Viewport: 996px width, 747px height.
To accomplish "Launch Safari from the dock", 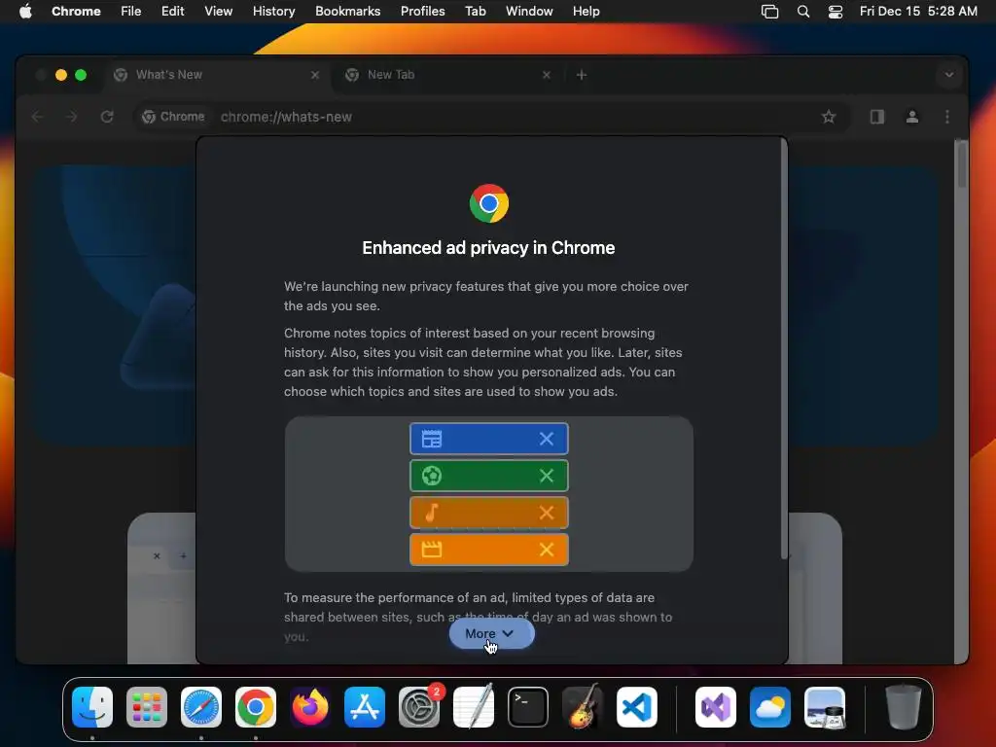I will coord(201,707).
